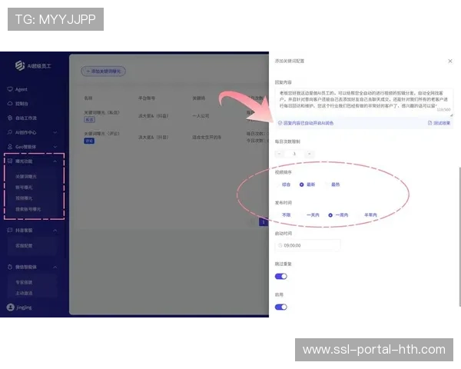The width and height of the screenshot is (461, 369).
Task: Click the 抖音客服 chat icon
Action: (x=10, y=230)
